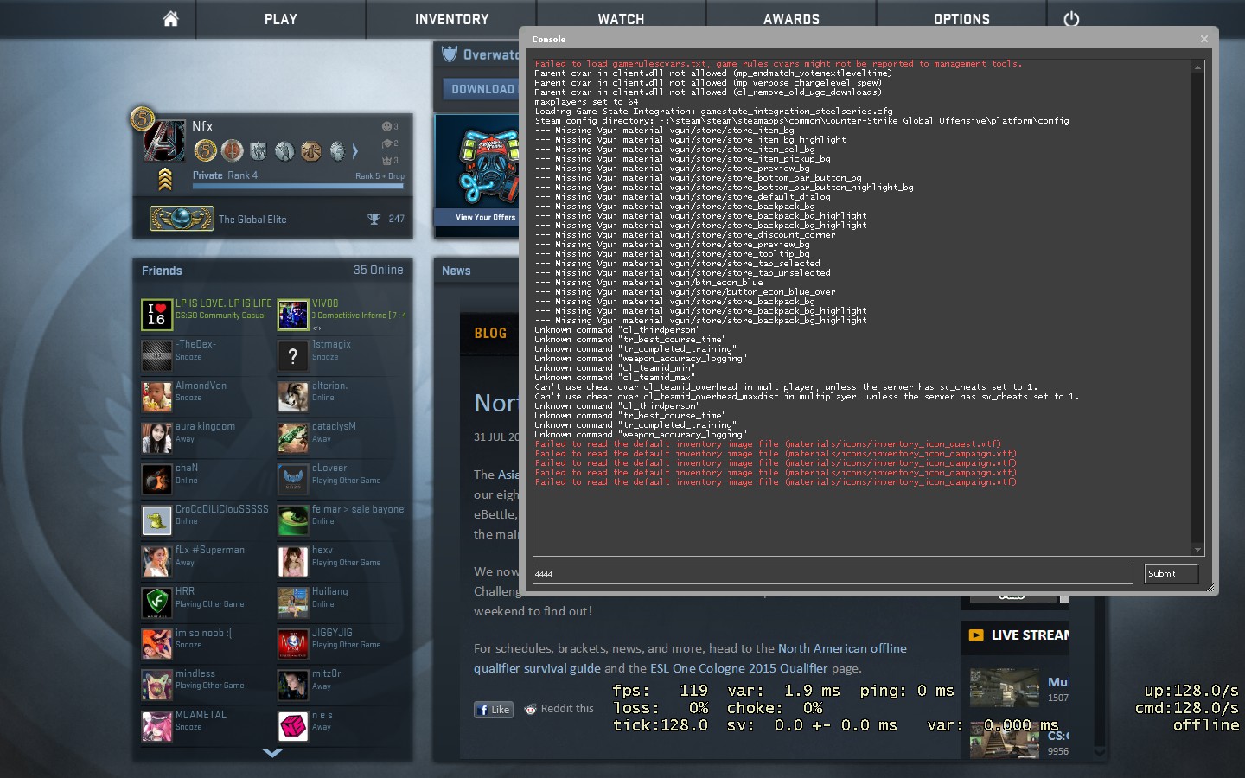This screenshot has height=778, width=1245.
Task: Select friend AlmondVon
Action: pos(207,397)
